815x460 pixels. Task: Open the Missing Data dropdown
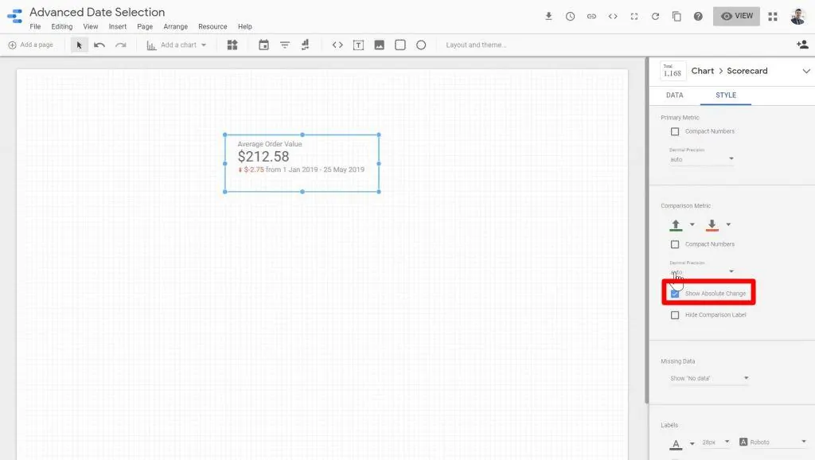coord(708,378)
